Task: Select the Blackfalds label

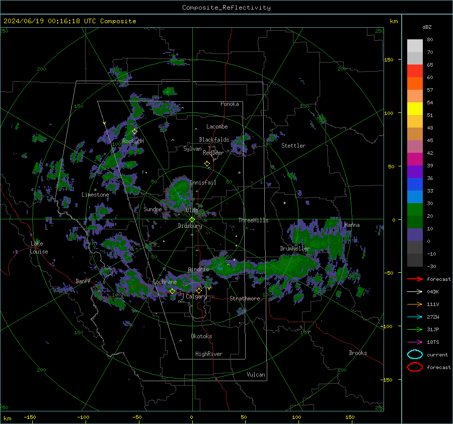Action: tap(214, 140)
